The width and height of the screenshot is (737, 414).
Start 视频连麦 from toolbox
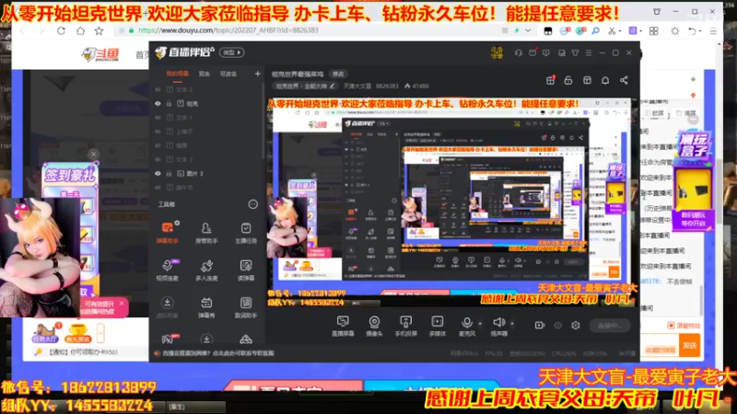(168, 270)
